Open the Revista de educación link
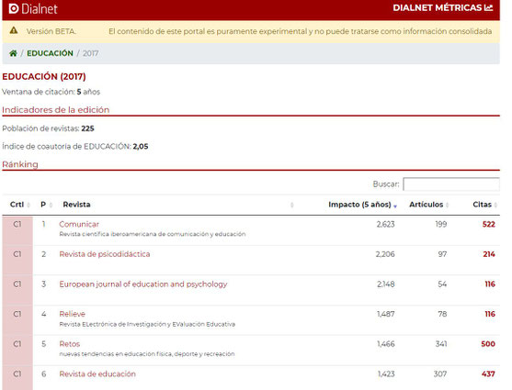The height and width of the screenshot is (390, 512). [97, 373]
